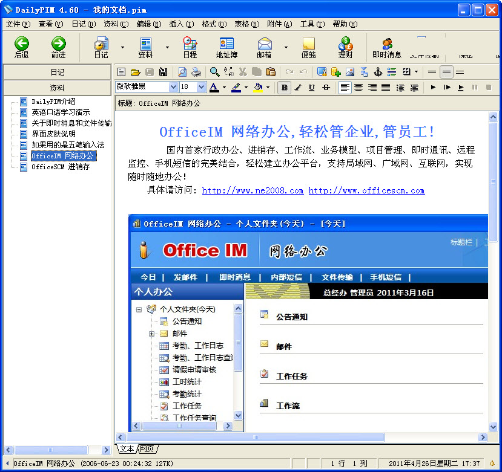Click the anchor bookmark icon
The image size is (502, 472).
[x=378, y=73]
